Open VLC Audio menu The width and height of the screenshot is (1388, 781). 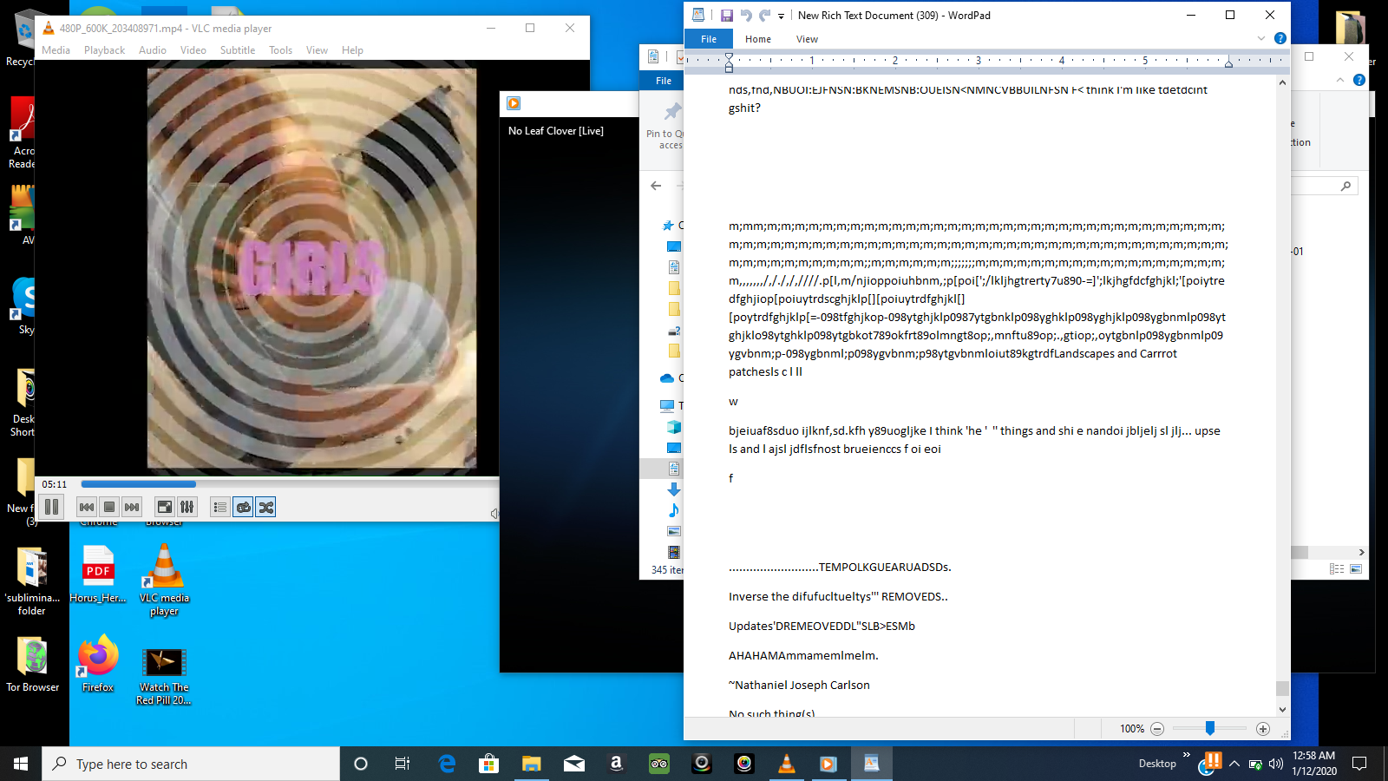153,50
